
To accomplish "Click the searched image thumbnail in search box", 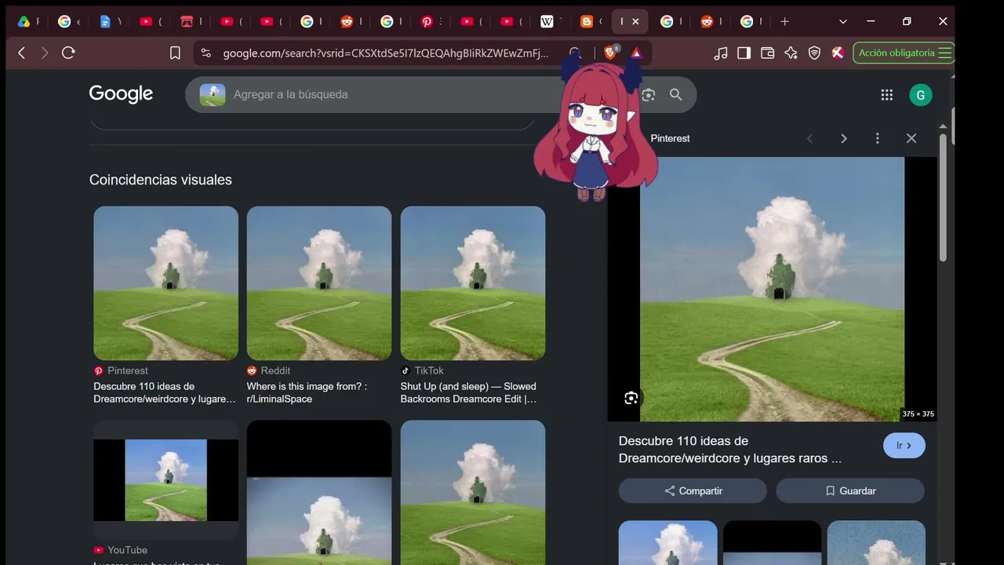I will tap(213, 95).
